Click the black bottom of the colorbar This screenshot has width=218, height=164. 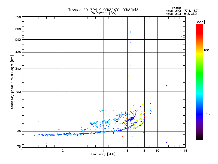(x=199, y=137)
